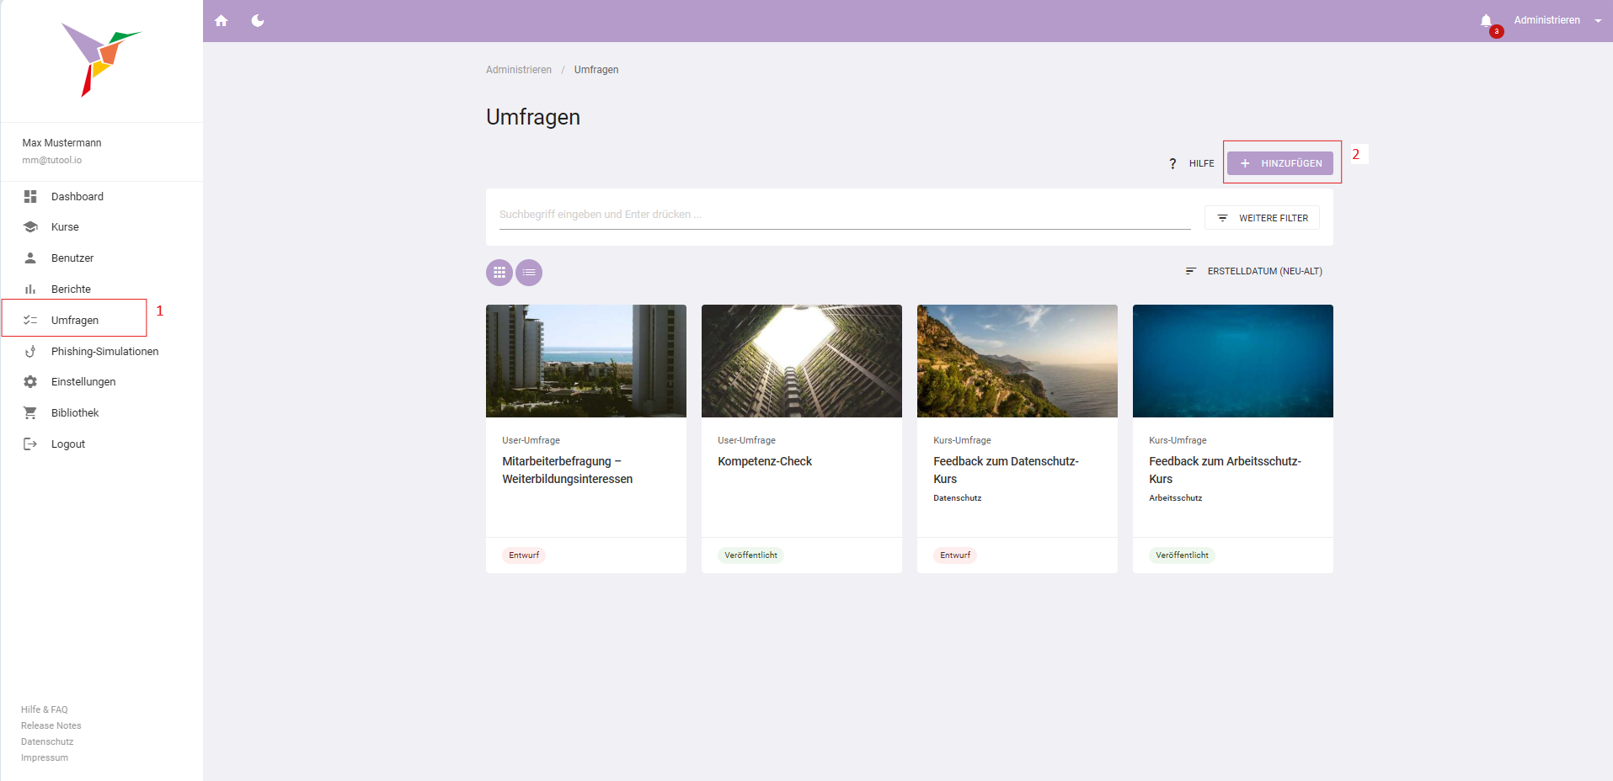
Task: Open Dashboard in sidebar
Action: (77, 196)
